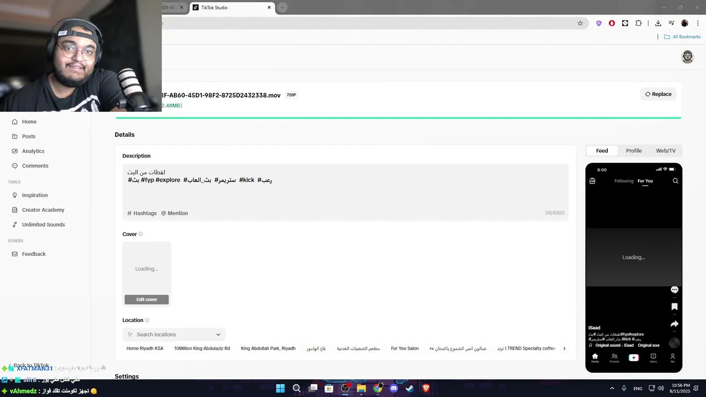
Task: Show more location suggestions with right arrow
Action: (x=564, y=348)
